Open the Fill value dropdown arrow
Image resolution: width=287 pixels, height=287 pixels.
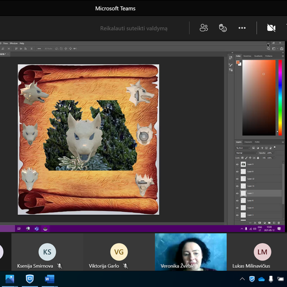(274, 158)
